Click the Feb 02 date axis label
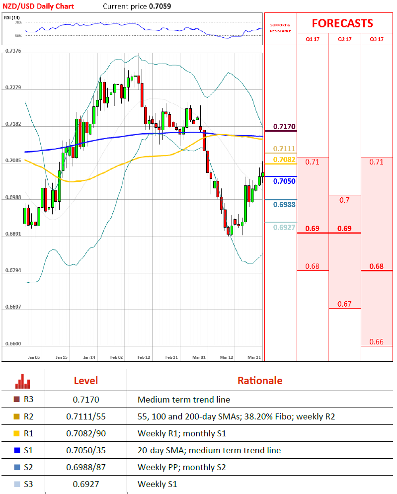The width and height of the screenshot is (397, 494). (x=117, y=357)
